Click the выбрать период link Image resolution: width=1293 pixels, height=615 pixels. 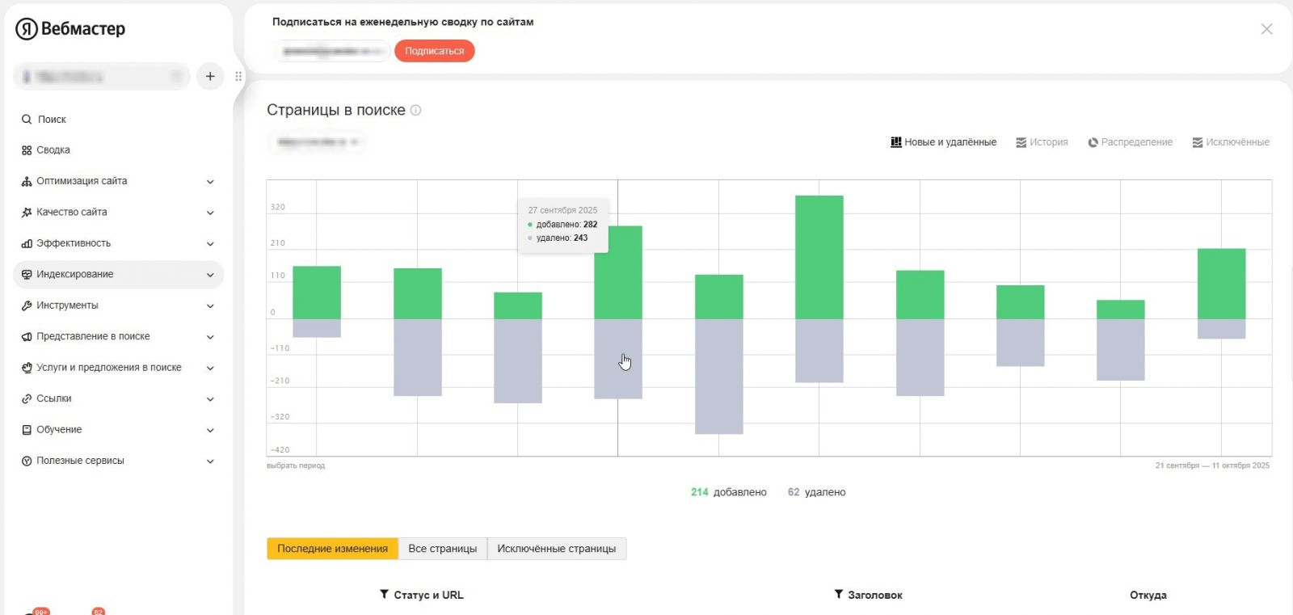point(296,465)
